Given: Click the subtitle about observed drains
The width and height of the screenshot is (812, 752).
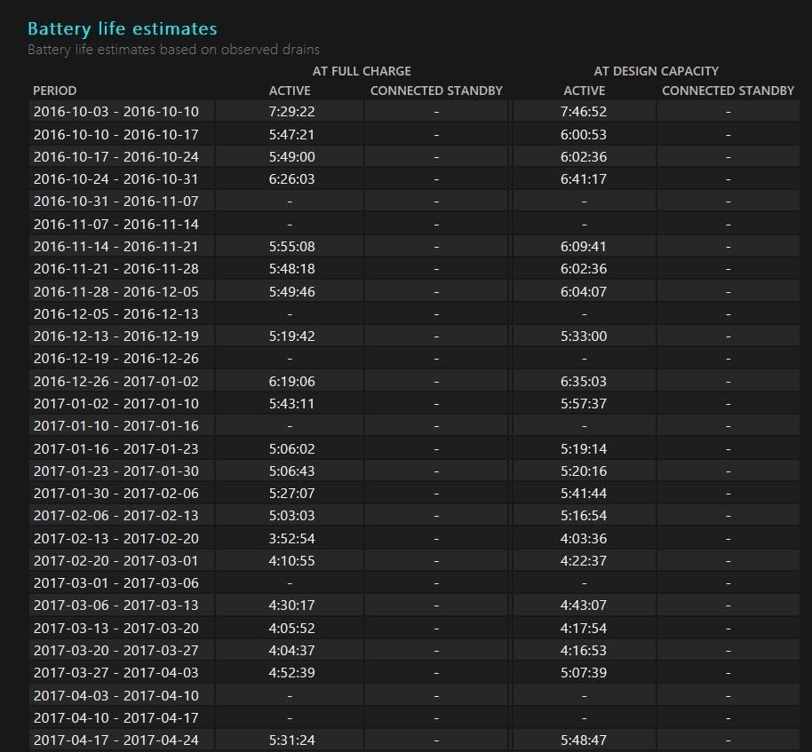Looking at the screenshot, I should (173, 50).
